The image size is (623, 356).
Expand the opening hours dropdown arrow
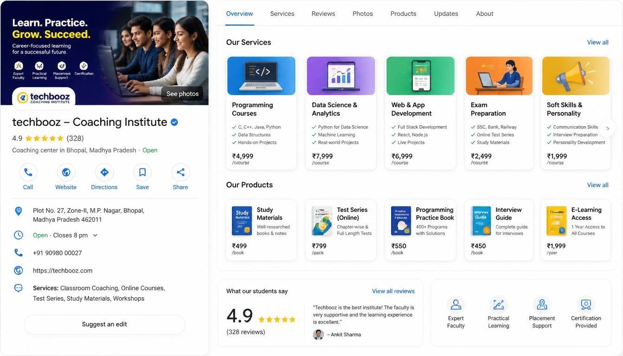tap(95, 235)
